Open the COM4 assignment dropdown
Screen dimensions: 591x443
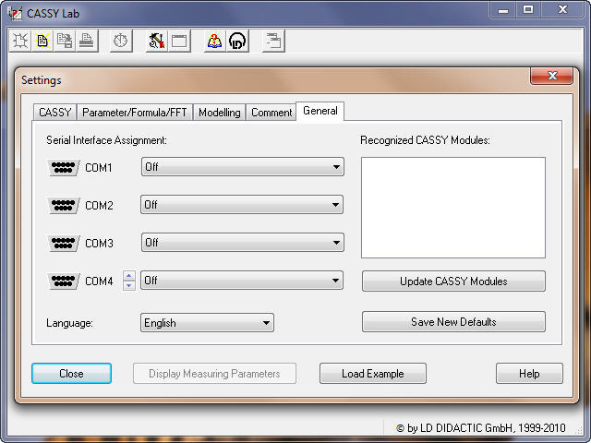(242, 281)
